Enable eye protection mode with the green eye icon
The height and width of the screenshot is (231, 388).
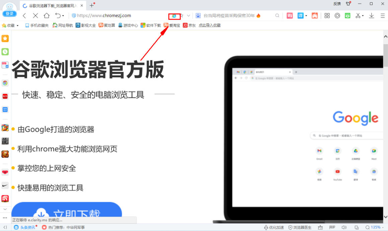tap(347, 15)
